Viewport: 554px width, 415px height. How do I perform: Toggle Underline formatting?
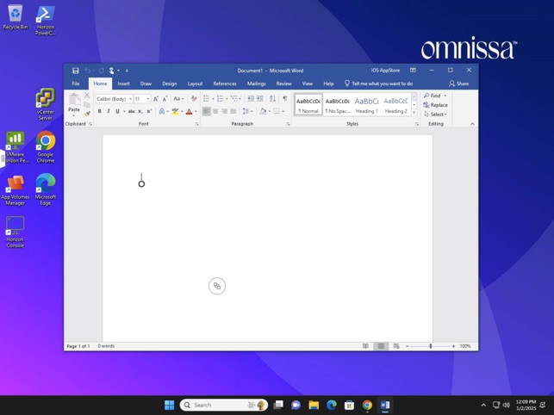click(117, 111)
